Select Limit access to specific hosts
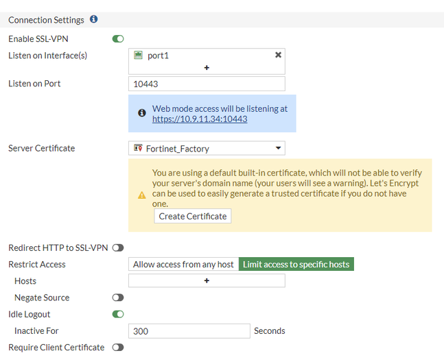Screen dimensions: 444x362 pos(296,264)
